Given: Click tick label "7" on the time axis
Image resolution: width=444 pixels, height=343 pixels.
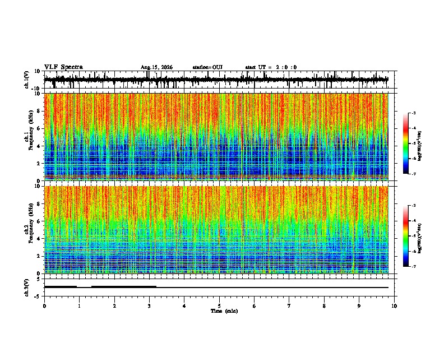Looking at the screenshot, I should pos(289,306).
